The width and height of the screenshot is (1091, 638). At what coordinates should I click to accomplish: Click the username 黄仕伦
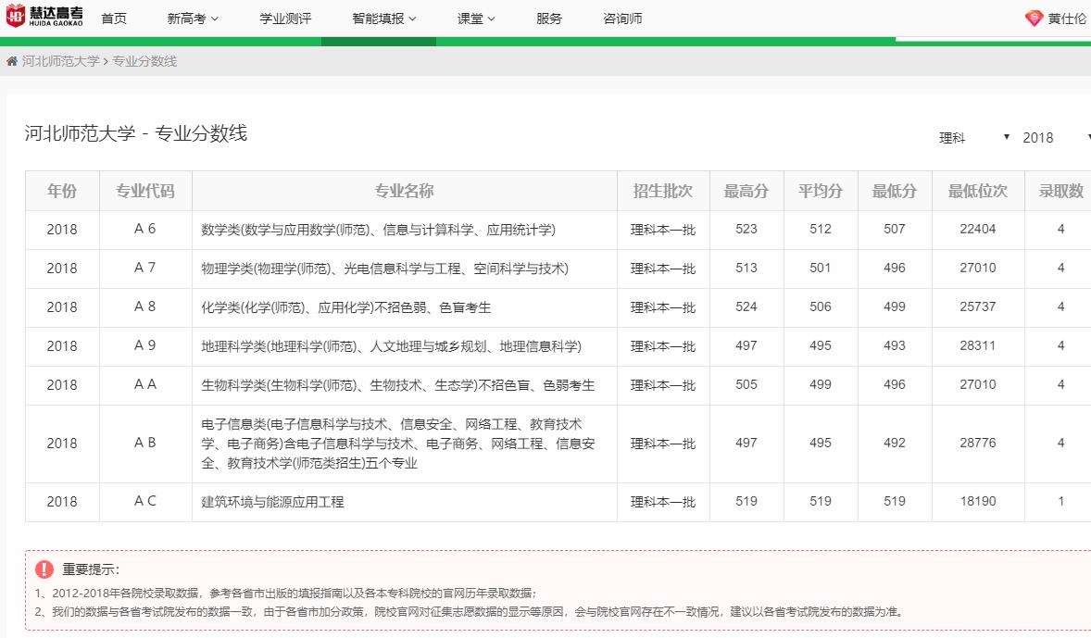click(1067, 19)
